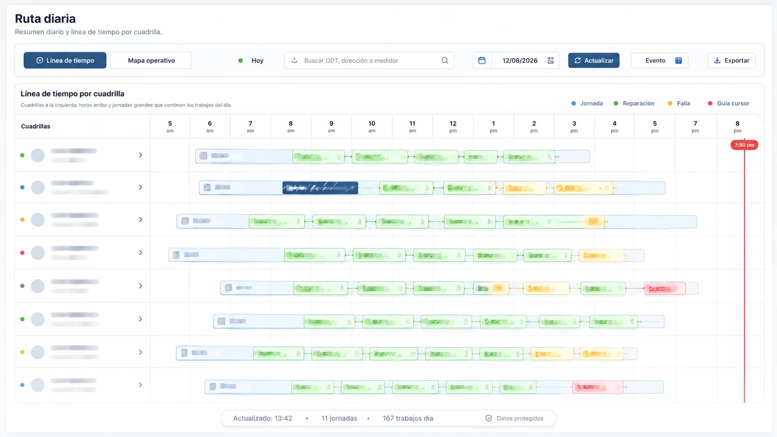Expand the eighth cuadrilla row chevron
The height and width of the screenshot is (437, 777).
click(140, 385)
